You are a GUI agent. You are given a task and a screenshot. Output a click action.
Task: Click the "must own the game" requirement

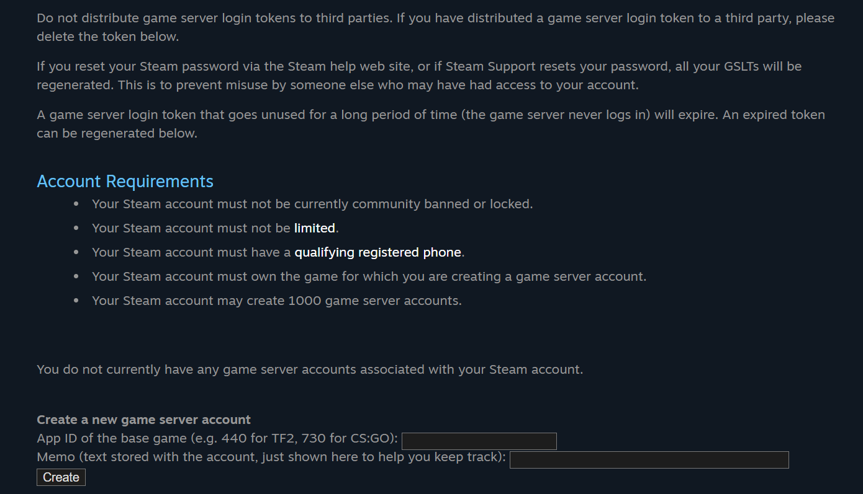pyautogui.click(x=369, y=276)
